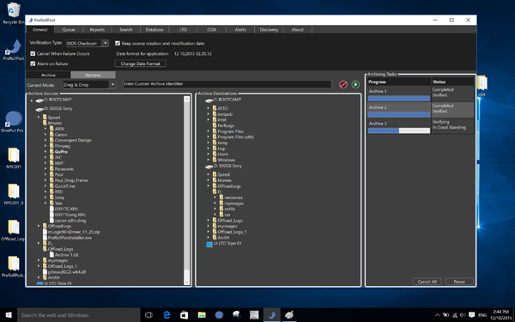Click the Task View taskbar icon
515x322 pixels.
pyautogui.click(x=148, y=315)
